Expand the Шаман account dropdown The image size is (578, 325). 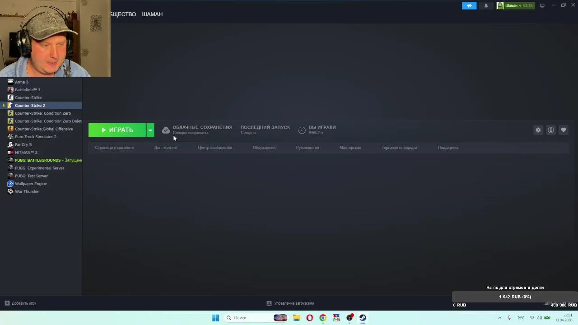[515, 5]
